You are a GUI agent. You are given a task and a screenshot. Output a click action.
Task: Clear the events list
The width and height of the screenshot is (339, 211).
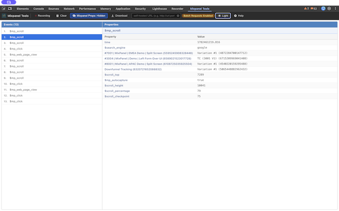(61, 16)
